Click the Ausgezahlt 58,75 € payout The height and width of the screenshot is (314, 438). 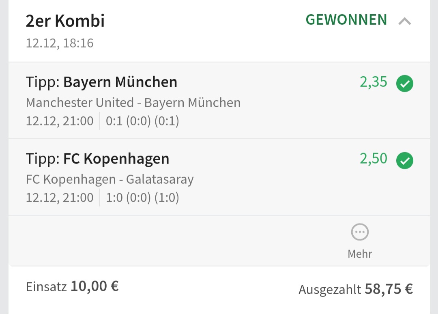[356, 289]
